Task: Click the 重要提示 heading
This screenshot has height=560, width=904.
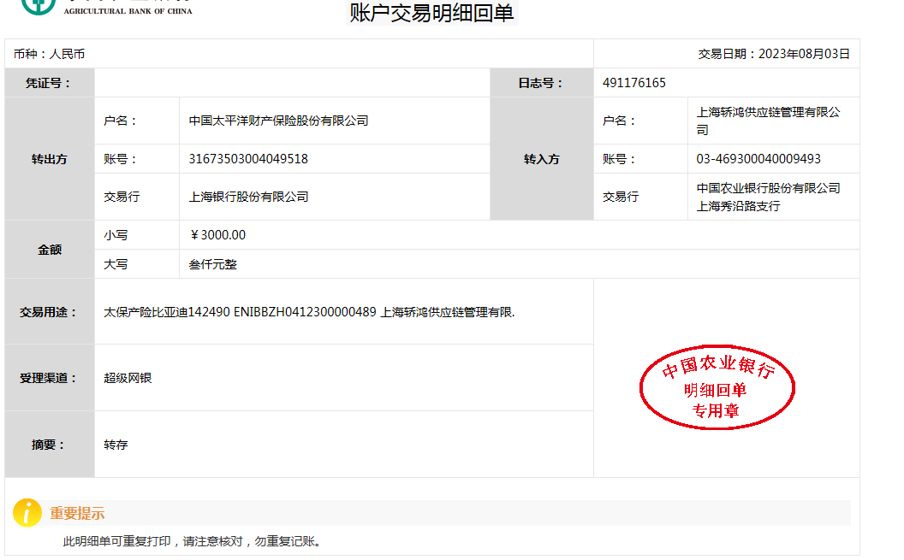Action: tap(77, 514)
